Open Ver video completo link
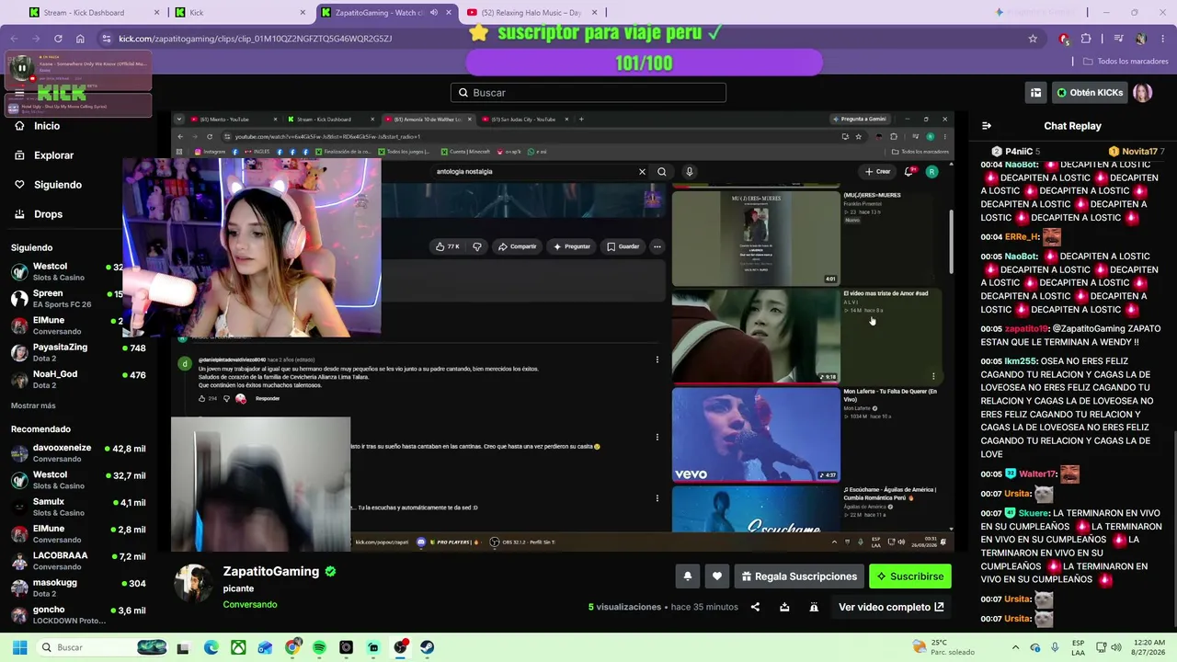The image size is (1177, 662). [891, 607]
